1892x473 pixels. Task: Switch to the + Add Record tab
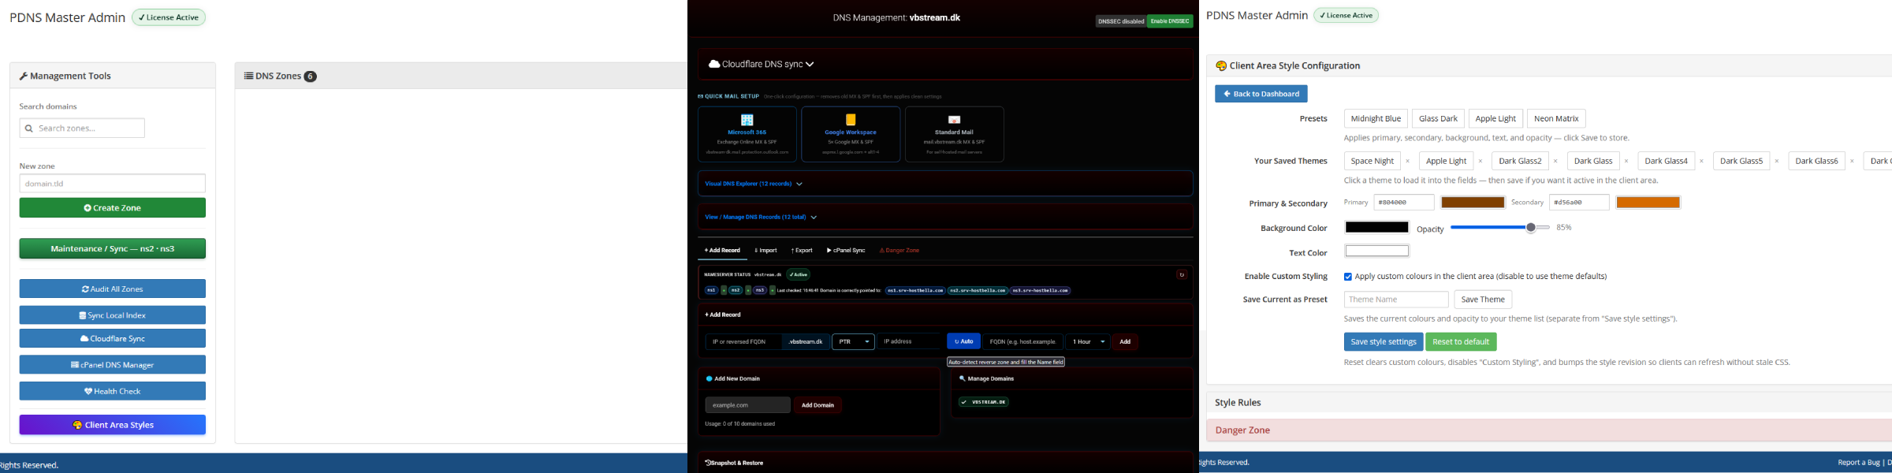click(x=722, y=250)
